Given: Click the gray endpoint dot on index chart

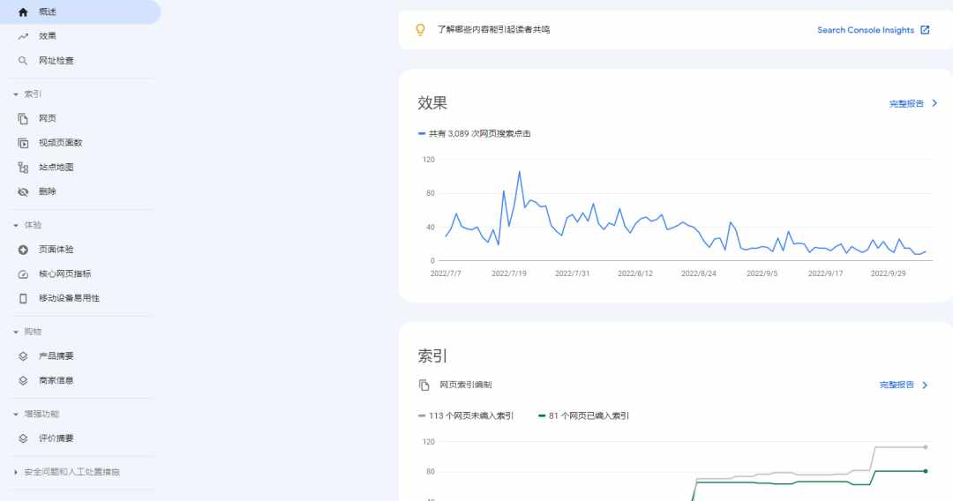Looking at the screenshot, I should pos(926,447).
